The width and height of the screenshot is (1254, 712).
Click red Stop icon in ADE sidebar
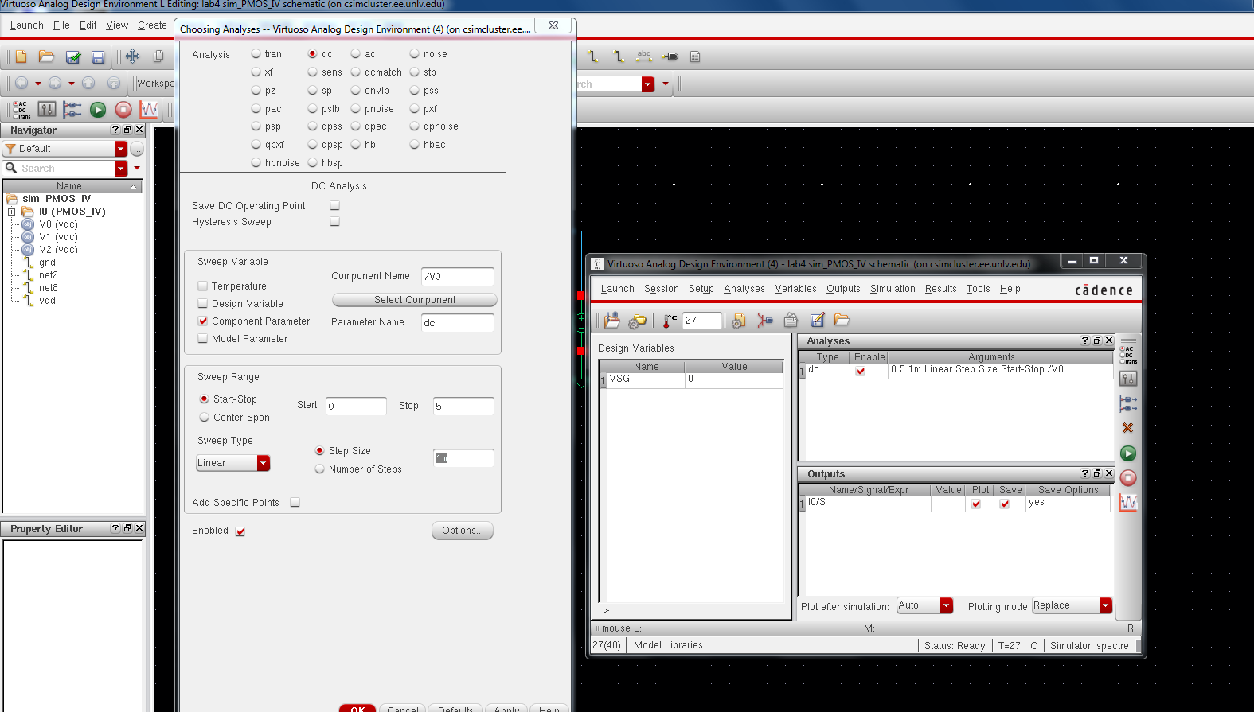tap(1128, 477)
